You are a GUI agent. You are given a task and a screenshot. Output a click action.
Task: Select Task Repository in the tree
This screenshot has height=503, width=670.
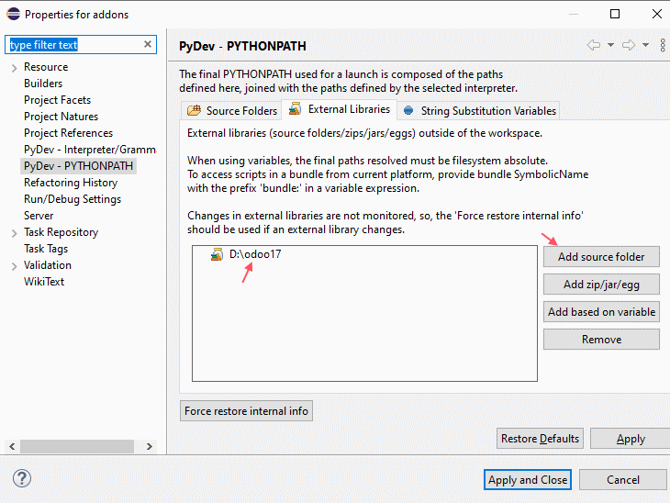pyautogui.click(x=61, y=232)
